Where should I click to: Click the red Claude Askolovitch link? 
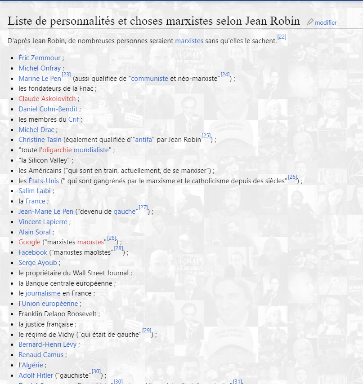47,99
